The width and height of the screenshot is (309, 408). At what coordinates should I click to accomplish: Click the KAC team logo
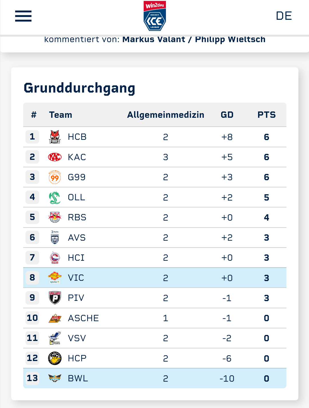[55, 157]
